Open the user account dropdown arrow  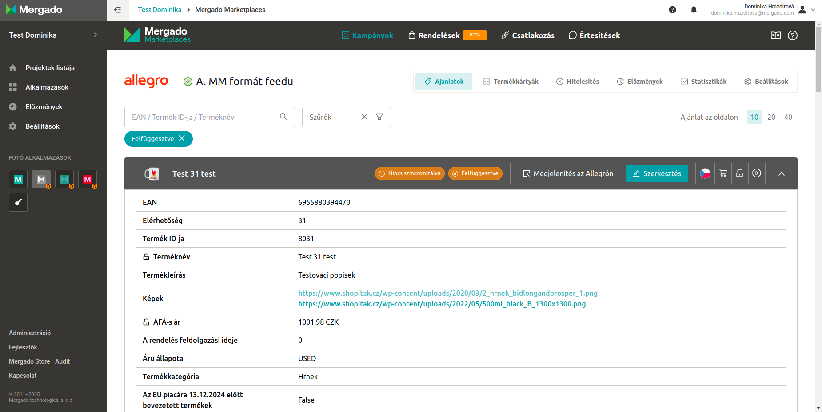tap(813, 10)
